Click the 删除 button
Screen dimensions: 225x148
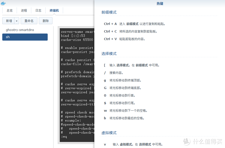point(46,21)
